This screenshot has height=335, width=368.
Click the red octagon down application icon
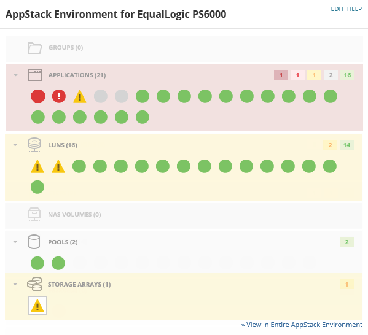coord(38,96)
